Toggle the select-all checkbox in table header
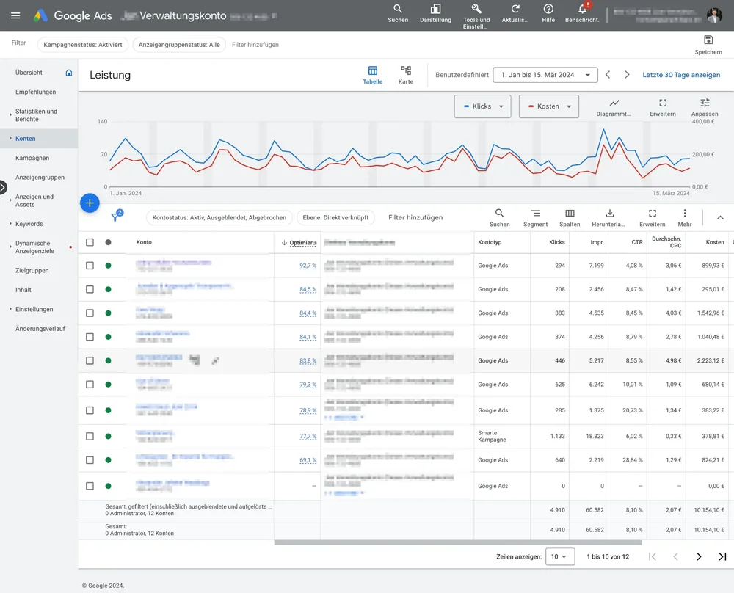Viewport: 734px width, 593px height. [x=90, y=242]
